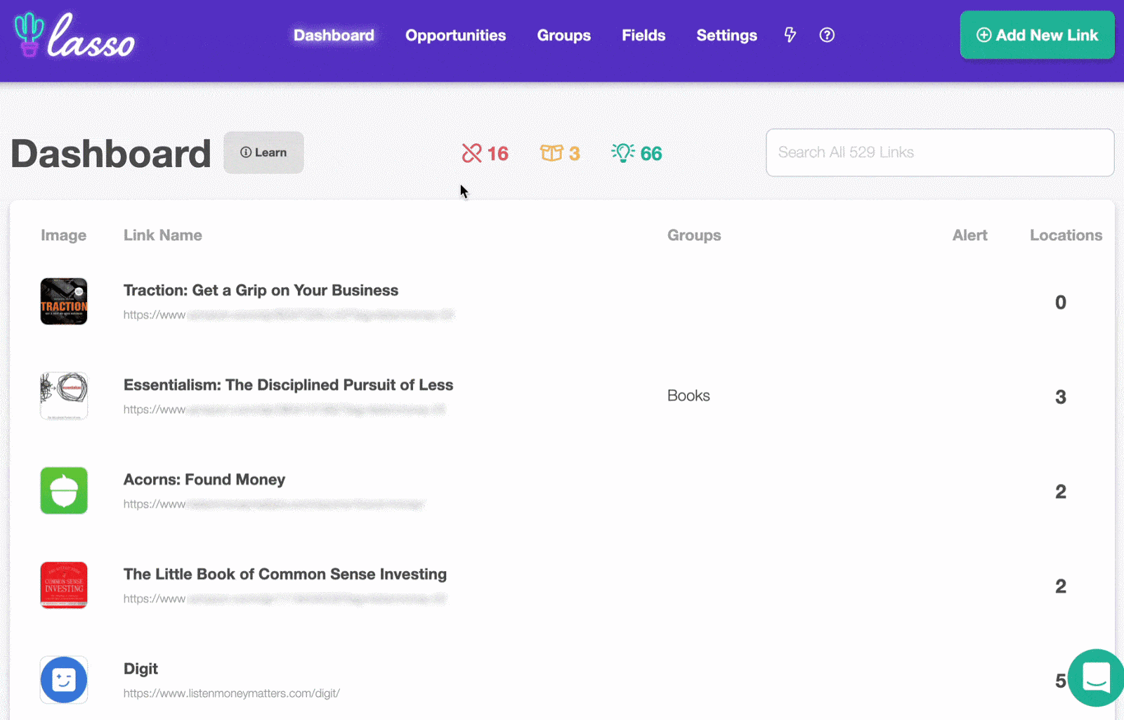
Task: Click locations count 2 for Common Sense Investing
Action: 1061,586
